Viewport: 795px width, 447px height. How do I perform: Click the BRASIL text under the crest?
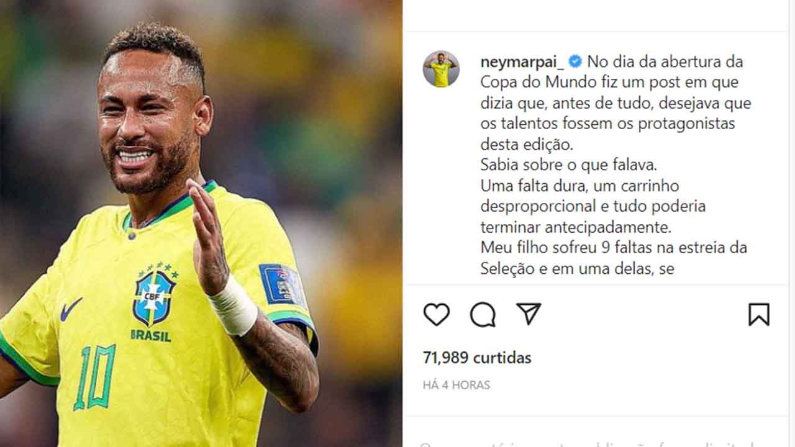click(x=151, y=336)
